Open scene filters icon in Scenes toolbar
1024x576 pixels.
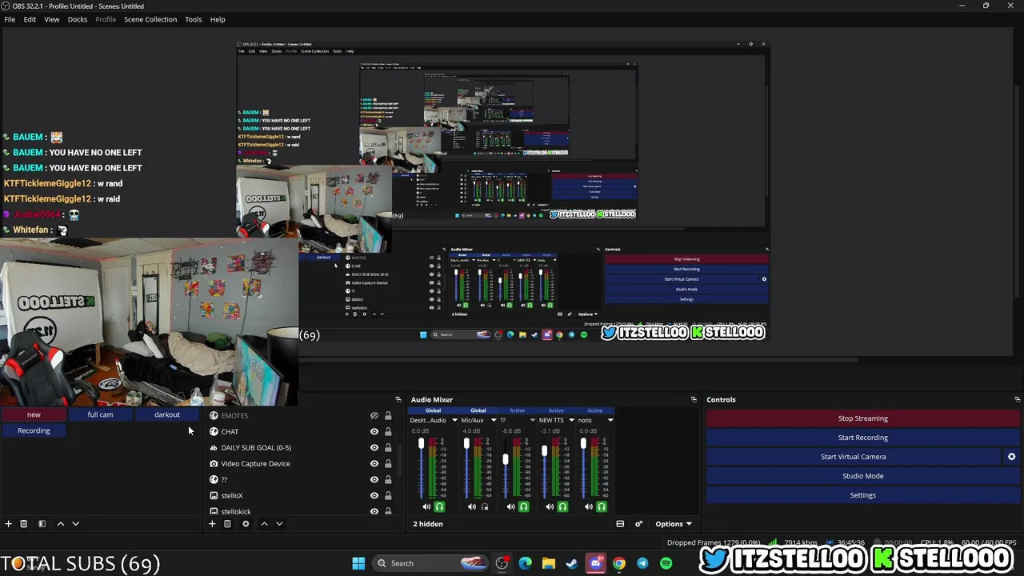tap(42, 524)
